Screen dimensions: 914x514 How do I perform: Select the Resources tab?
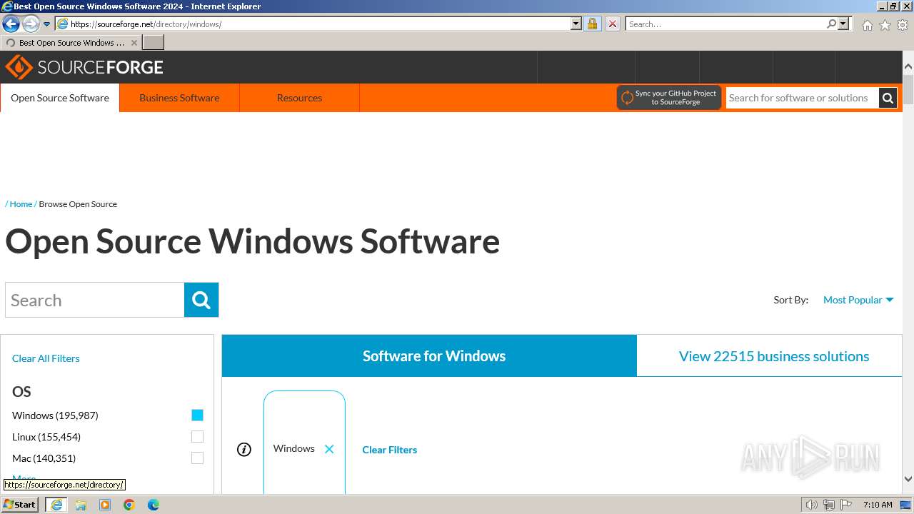coord(299,98)
